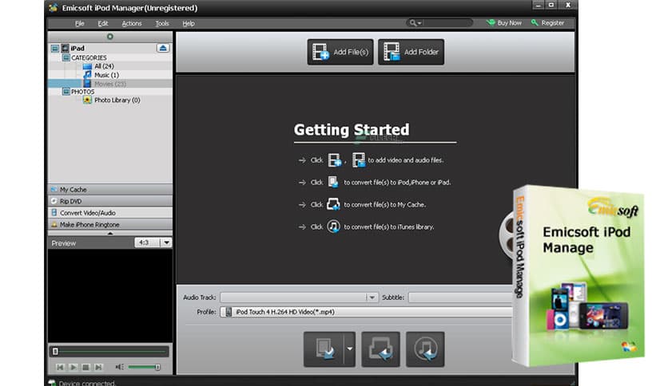Collapse the preview panel with the up arrow
Image resolution: width=668 pixels, height=386 pixels.
tap(110, 234)
